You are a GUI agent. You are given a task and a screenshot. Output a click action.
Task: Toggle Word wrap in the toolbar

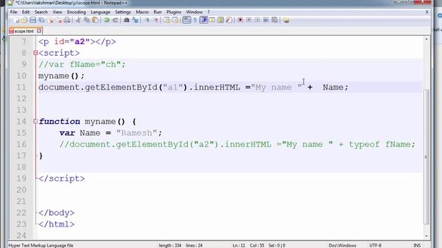click(186, 20)
